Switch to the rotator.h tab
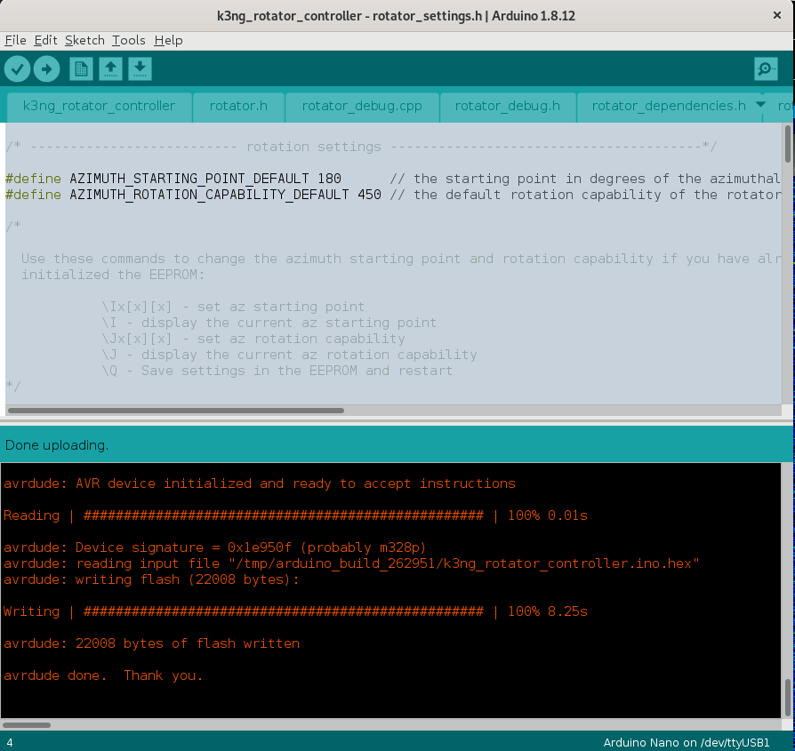The width and height of the screenshot is (795, 751). click(x=238, y=106)
